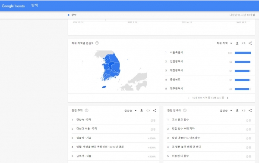The height and width of the screenshot is (163, 259).
Task: Click the 16개 하위 지역 pagination text
Action: click(x=208, y=98)
